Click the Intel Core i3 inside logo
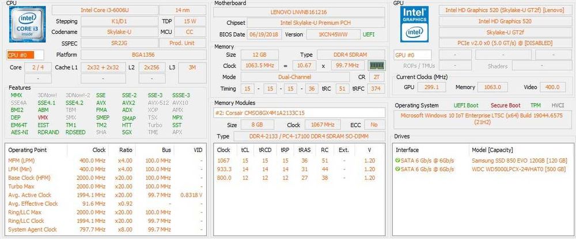This screenshot has height=239, width=576. click(x=27, y=24)
